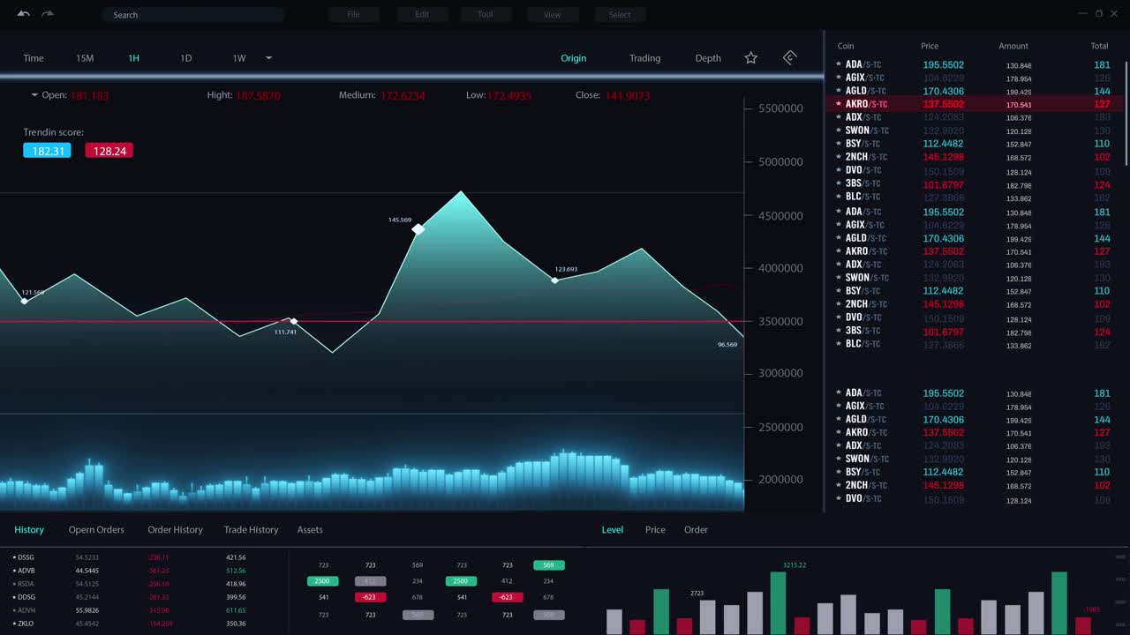1130x635 pixels.
Task: Click the chart point labeled 121.569
Action: (x=24, y=302)
